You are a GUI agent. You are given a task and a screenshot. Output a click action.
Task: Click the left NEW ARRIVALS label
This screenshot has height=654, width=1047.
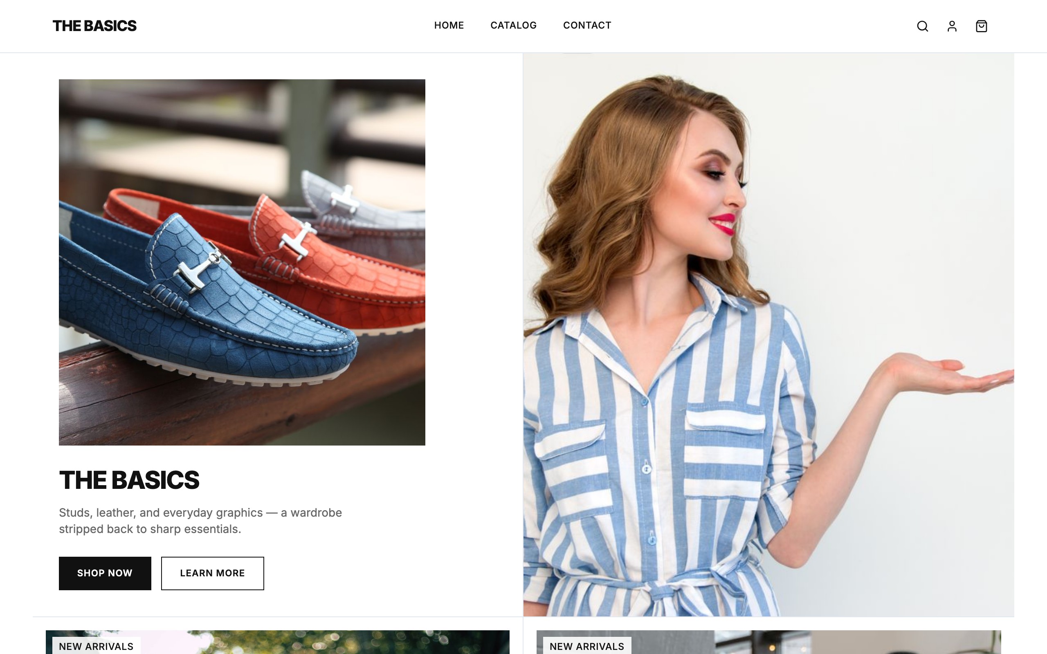(x=96, y=646)
